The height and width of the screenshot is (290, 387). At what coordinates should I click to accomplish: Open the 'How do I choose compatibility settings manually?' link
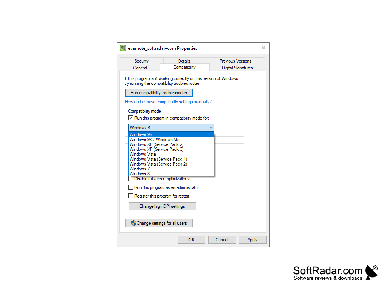[x=168, y=102]
